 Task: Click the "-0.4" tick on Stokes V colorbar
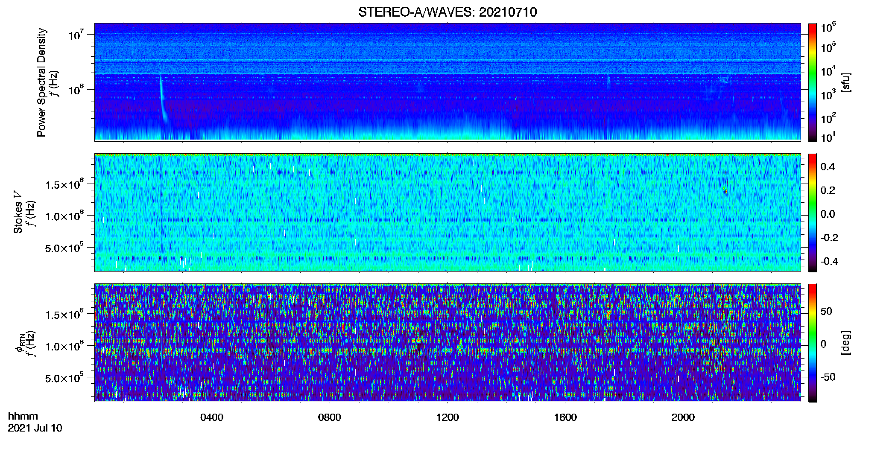coord(829,261)
